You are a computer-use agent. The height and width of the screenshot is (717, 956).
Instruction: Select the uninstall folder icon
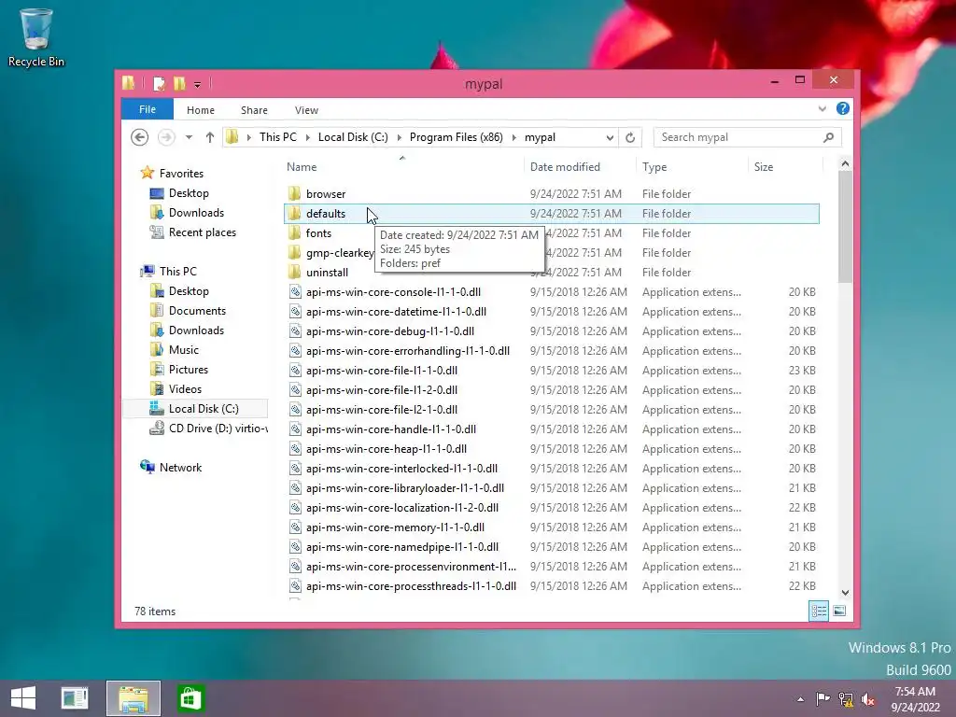point(294,272)
